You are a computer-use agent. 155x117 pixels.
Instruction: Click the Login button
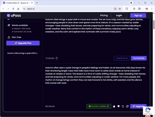119,15
